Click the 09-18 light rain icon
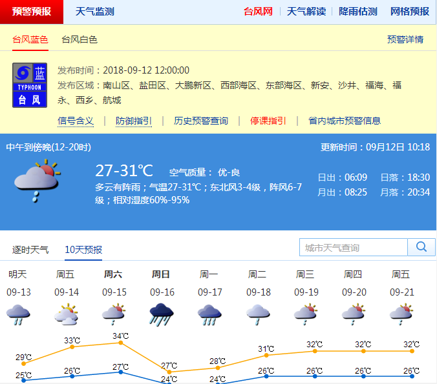Screen dimensions: 437x384 point(258,314)
